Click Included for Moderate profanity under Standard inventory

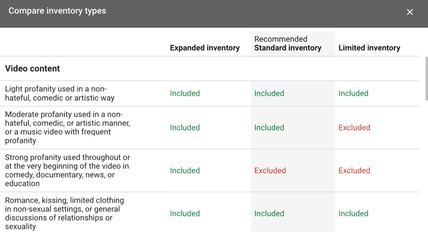tap(269, 128)
